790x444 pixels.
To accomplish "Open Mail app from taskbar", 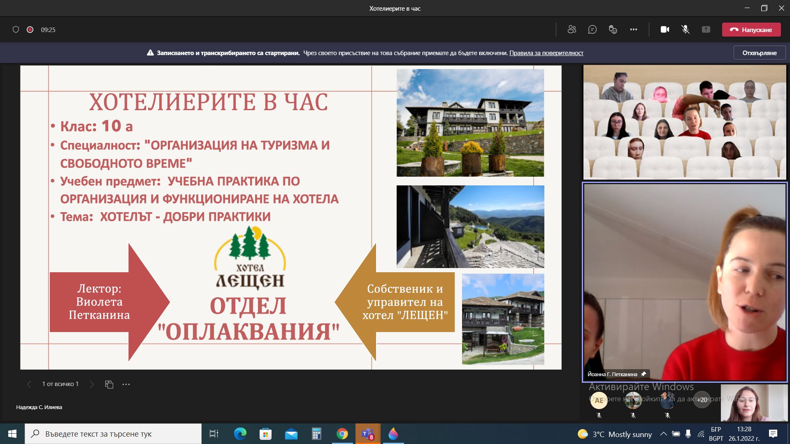I will (291, 434).
